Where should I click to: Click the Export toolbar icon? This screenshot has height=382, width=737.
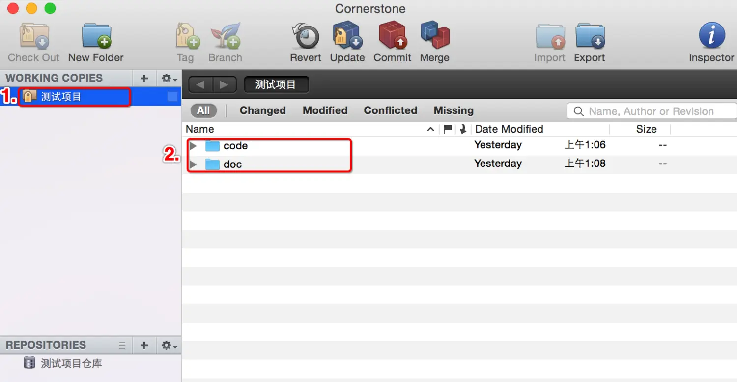(x=590, y=35)
